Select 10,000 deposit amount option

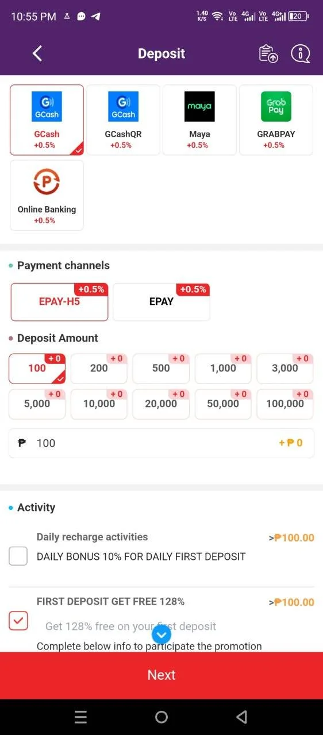(99, 404)
